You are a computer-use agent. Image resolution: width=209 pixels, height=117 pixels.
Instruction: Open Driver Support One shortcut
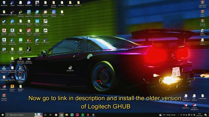point(29,14)
